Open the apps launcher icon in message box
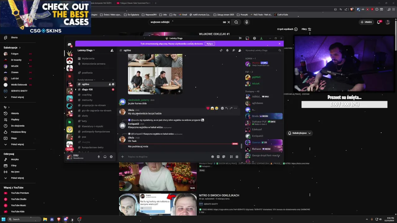The height and width of the screenshot is (223, 397). (x=231, y=157)
